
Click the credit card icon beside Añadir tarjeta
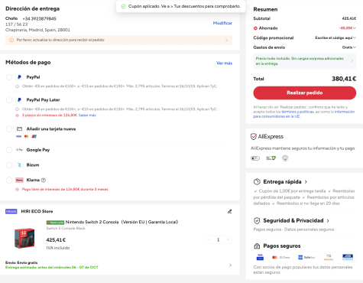pos(19,128)
